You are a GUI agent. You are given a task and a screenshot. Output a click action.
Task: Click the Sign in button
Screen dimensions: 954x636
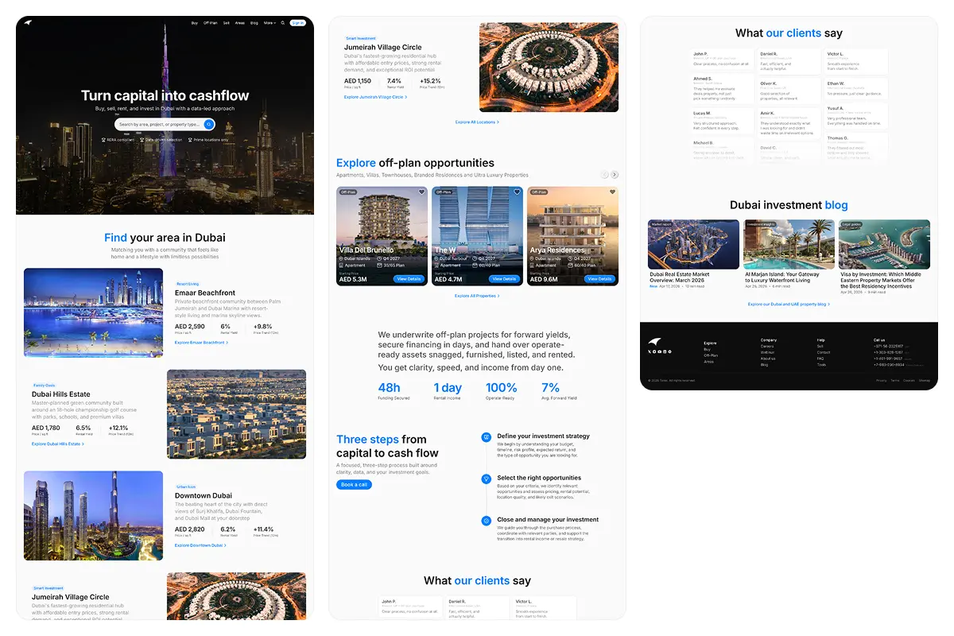[297, 23]
